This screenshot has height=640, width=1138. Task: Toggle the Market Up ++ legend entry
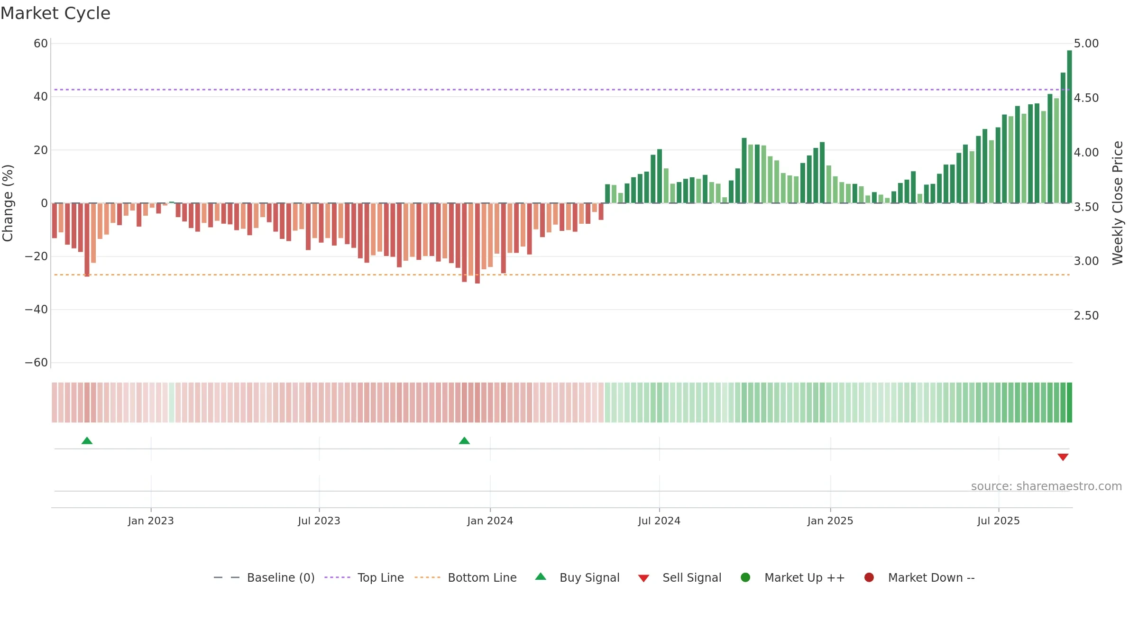tap(792, 577)
